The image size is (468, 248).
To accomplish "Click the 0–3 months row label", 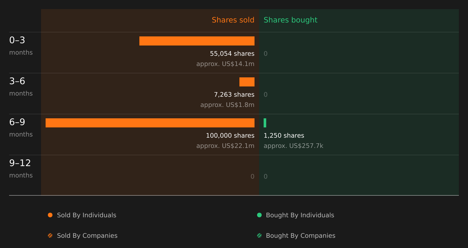I will point(21,46).
